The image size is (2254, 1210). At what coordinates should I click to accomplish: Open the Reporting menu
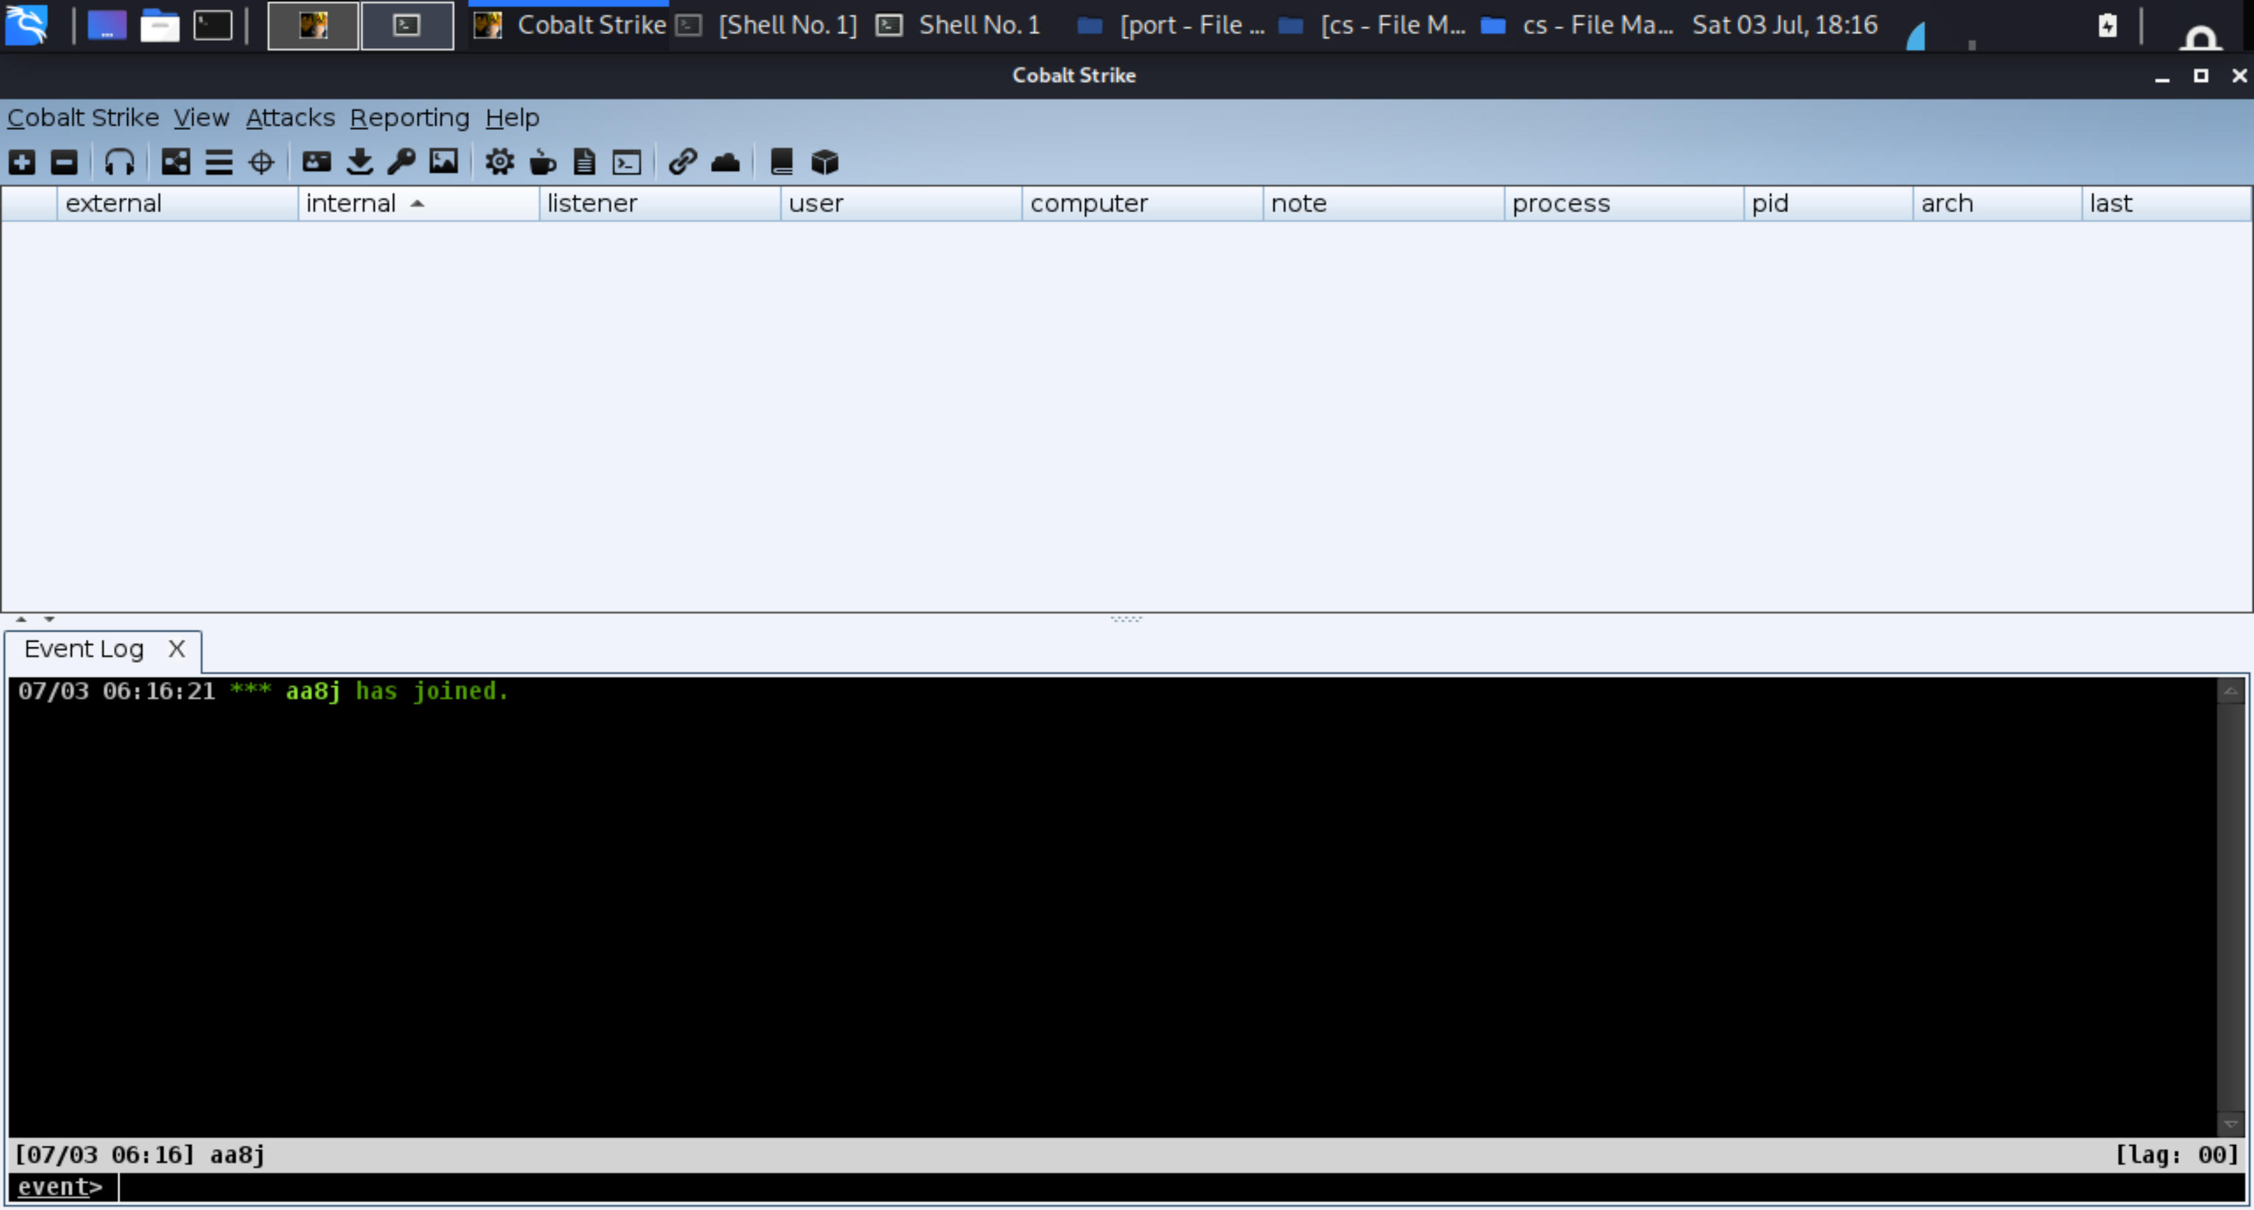[409, 118]
